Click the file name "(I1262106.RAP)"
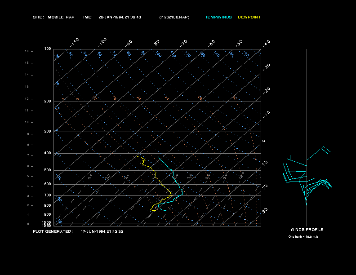Screen dimensions: 356x275 tap(174, 17)
